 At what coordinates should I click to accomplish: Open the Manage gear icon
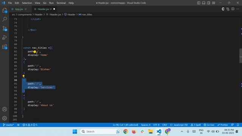5,118
